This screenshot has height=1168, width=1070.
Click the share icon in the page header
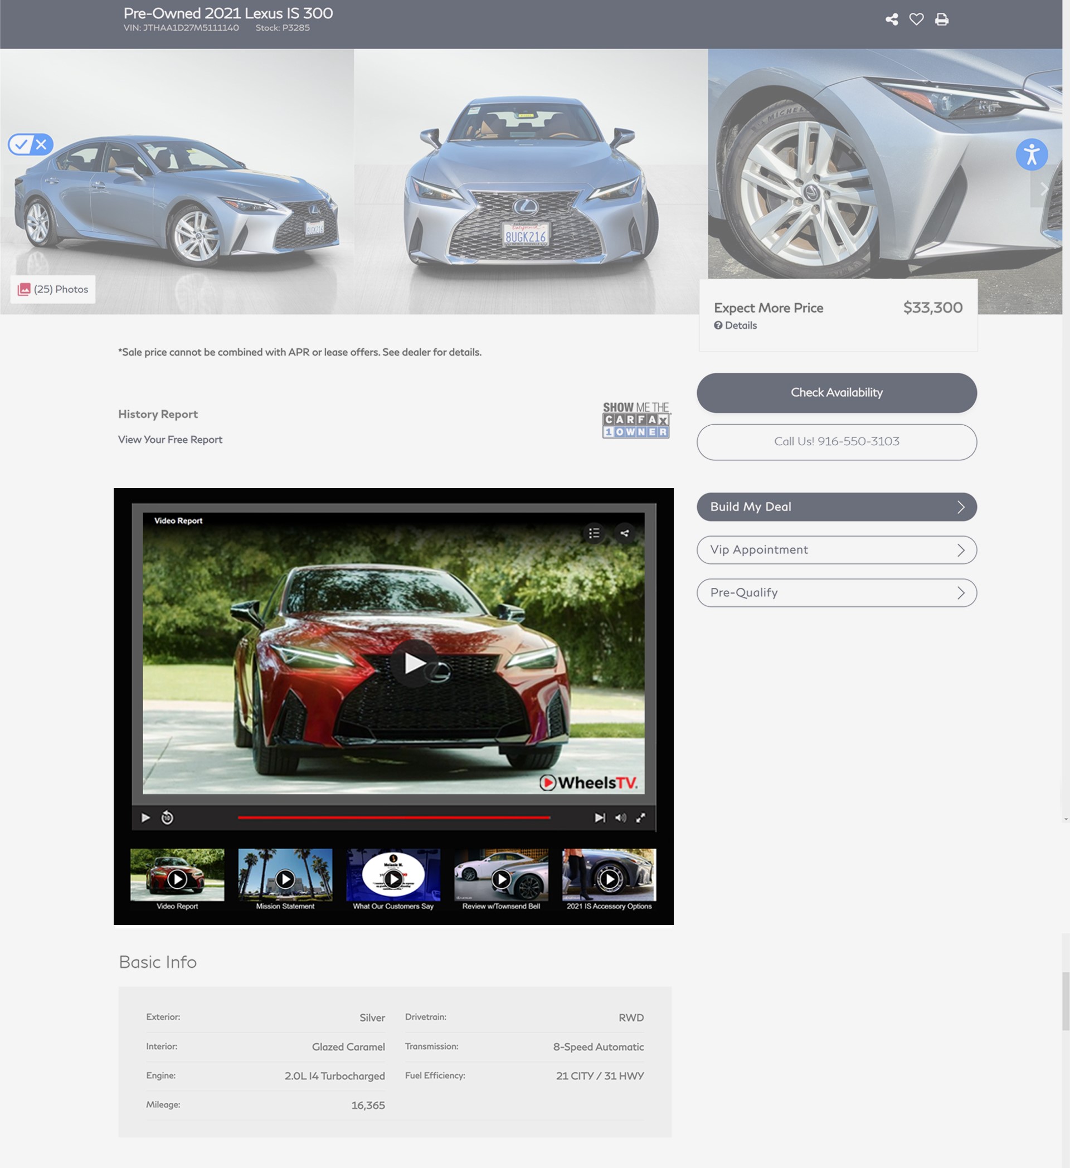[892, 19]
